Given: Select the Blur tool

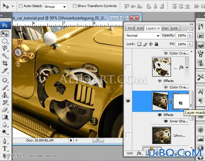Looking at the screenshot, I should [5, 125].
